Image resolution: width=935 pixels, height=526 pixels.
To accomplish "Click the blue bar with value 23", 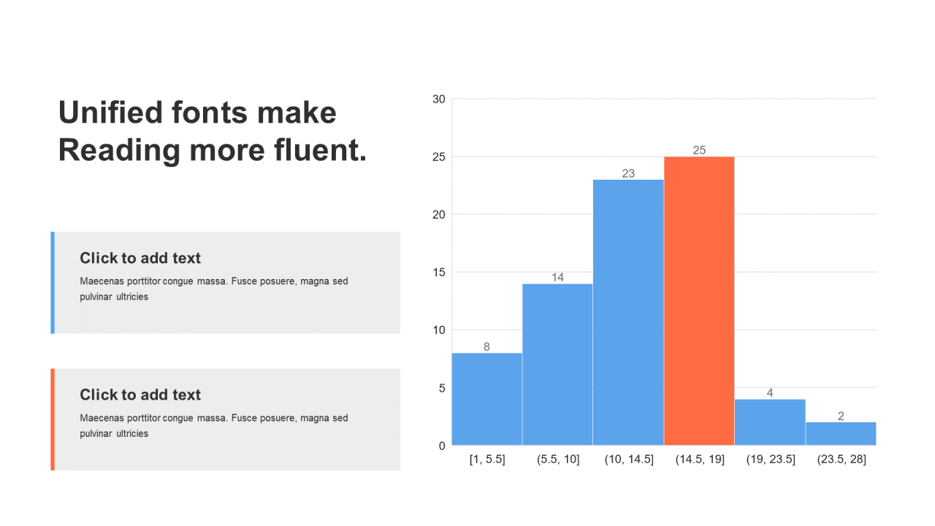I will [628, 314].
